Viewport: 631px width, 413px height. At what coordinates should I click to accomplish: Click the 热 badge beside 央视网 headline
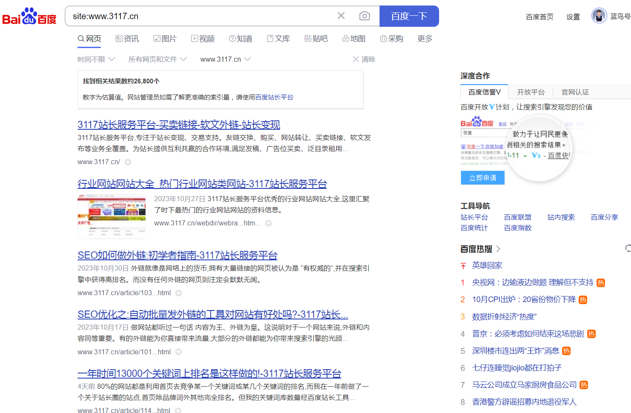pos(601,283)
